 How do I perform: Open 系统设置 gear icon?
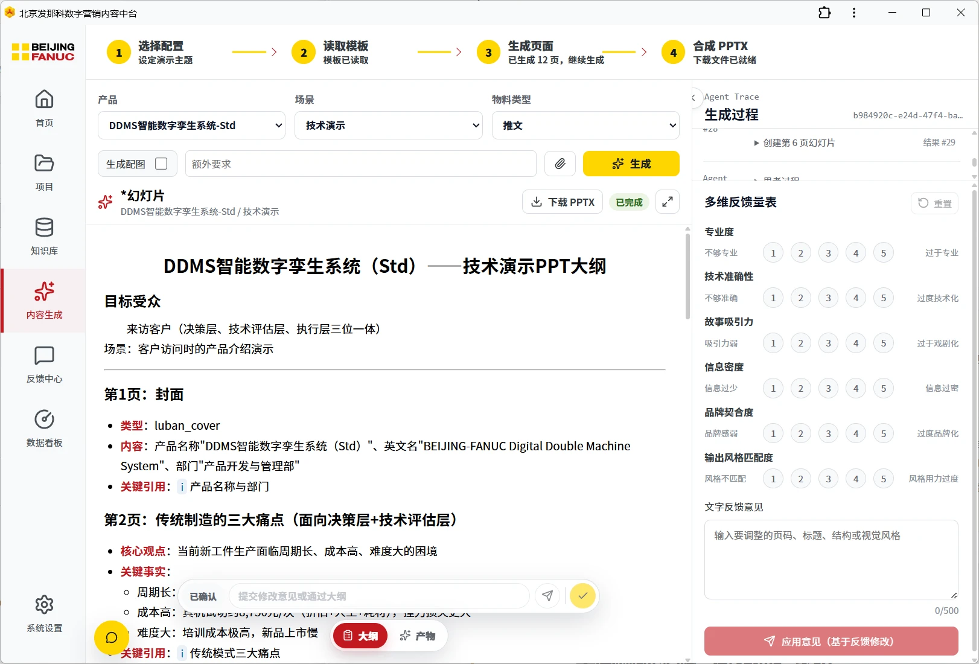[44, 605]
